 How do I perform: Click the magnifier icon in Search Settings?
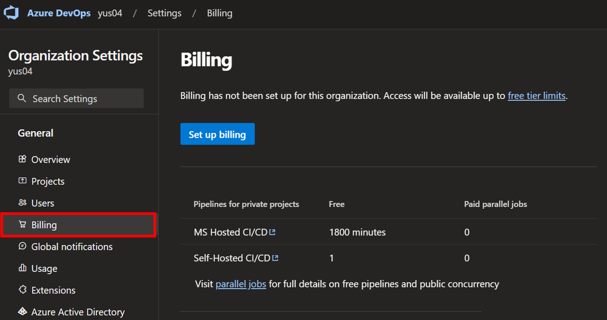click(x=22, y=98)
